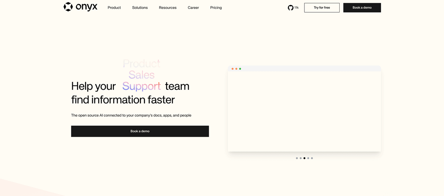Image resolution: width=444 pixels, height=196 pixels.
Task: Click the orange dot in demo window
Action: coord(236,69)
